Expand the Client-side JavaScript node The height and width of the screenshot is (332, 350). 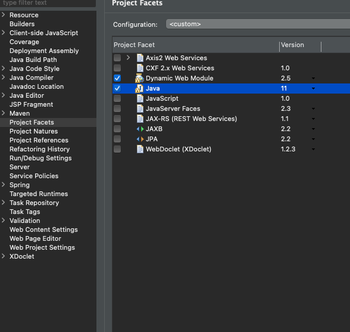pos(4,33)
